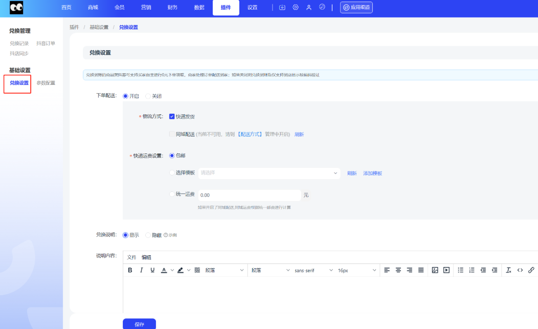Insert a bulleted list in the editor
538x329 pixels.
pyautogui.click(x=461, y=270)
